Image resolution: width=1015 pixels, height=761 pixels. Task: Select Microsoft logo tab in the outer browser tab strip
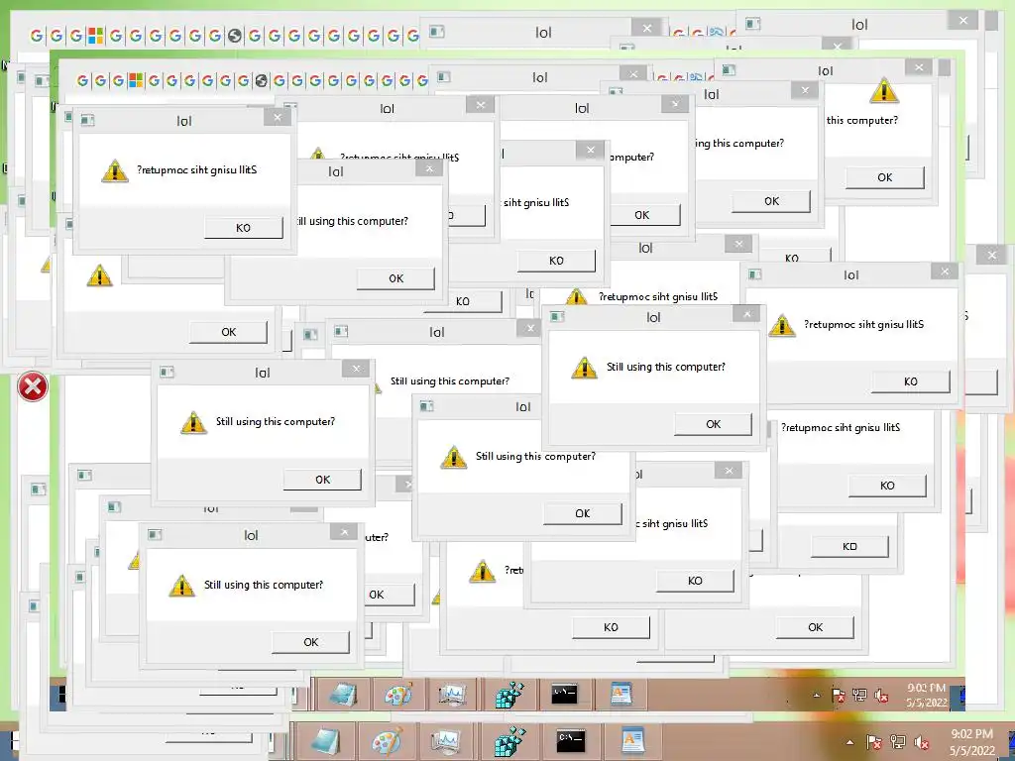tap(96, 36)
